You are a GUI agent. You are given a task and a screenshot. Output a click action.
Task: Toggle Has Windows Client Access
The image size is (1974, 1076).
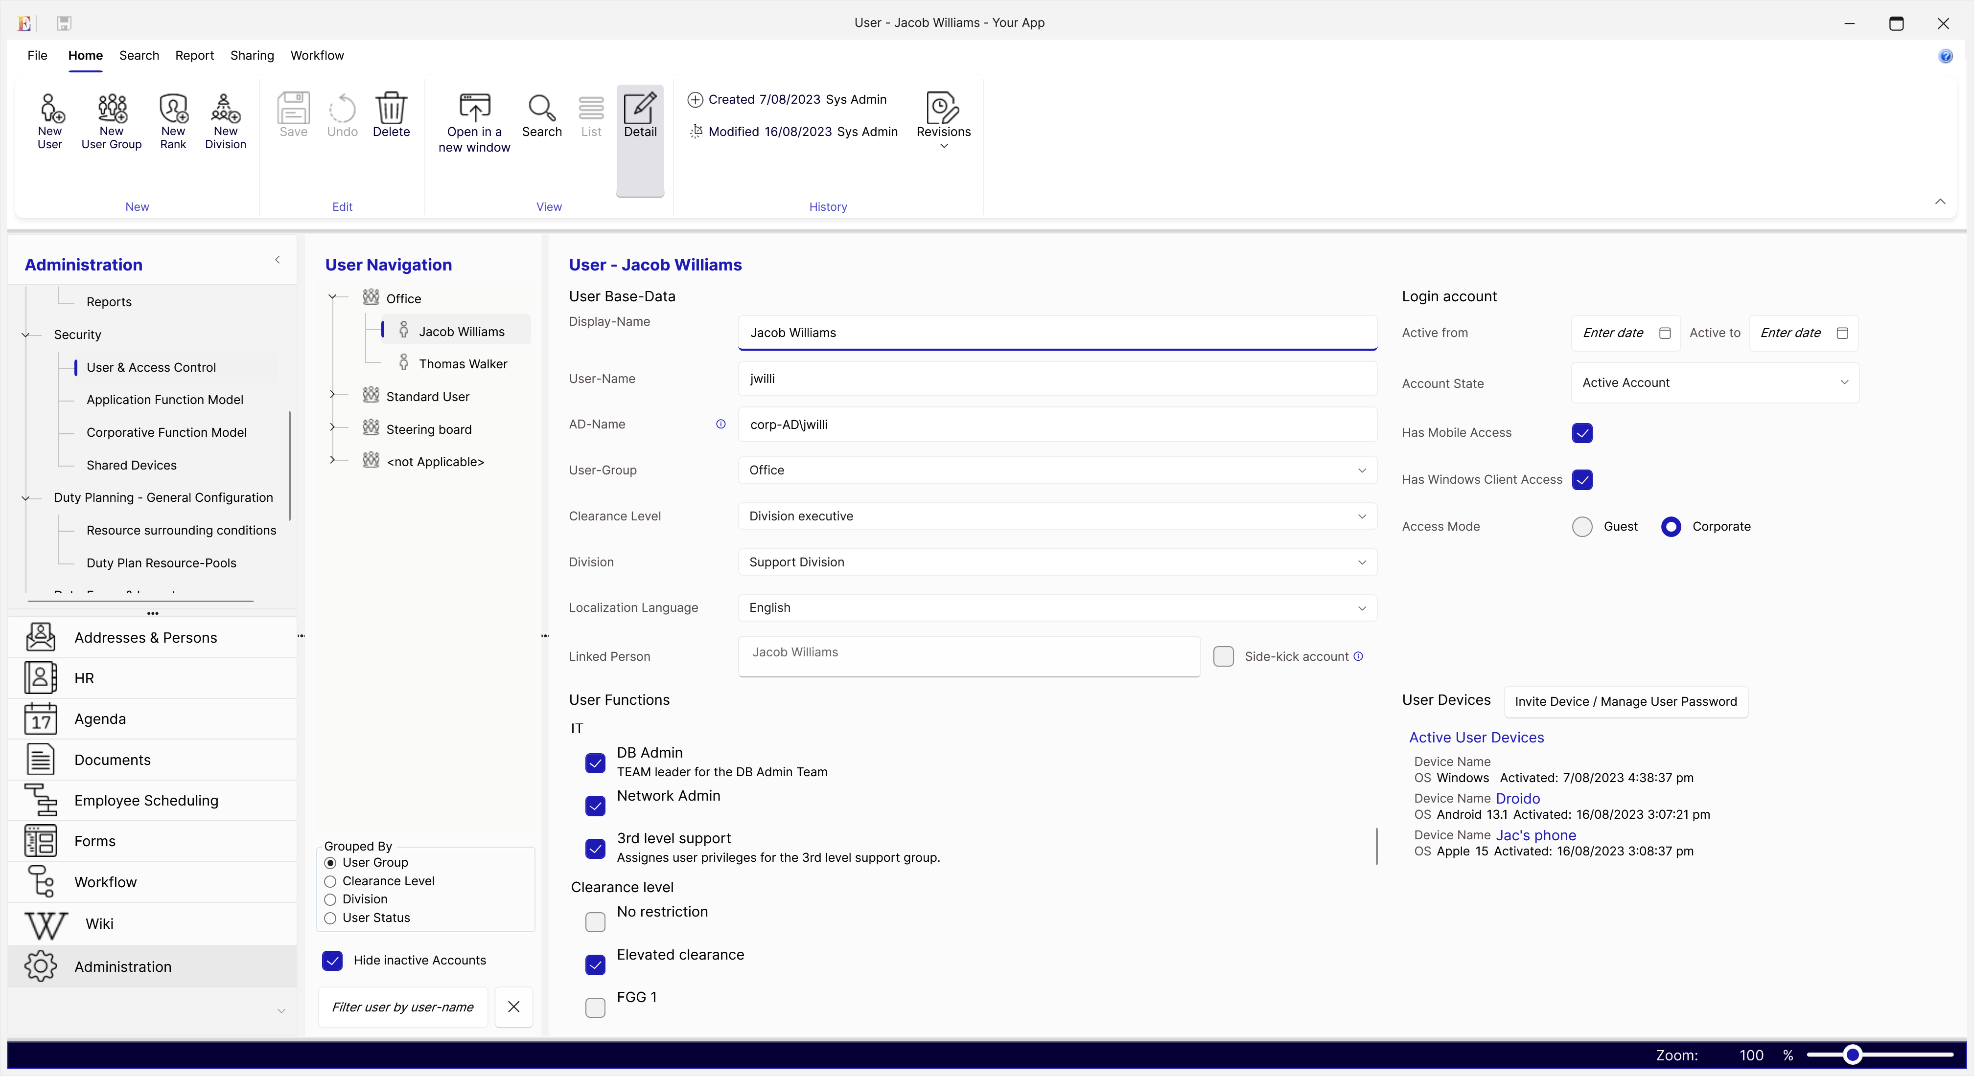coord(1581,479)
